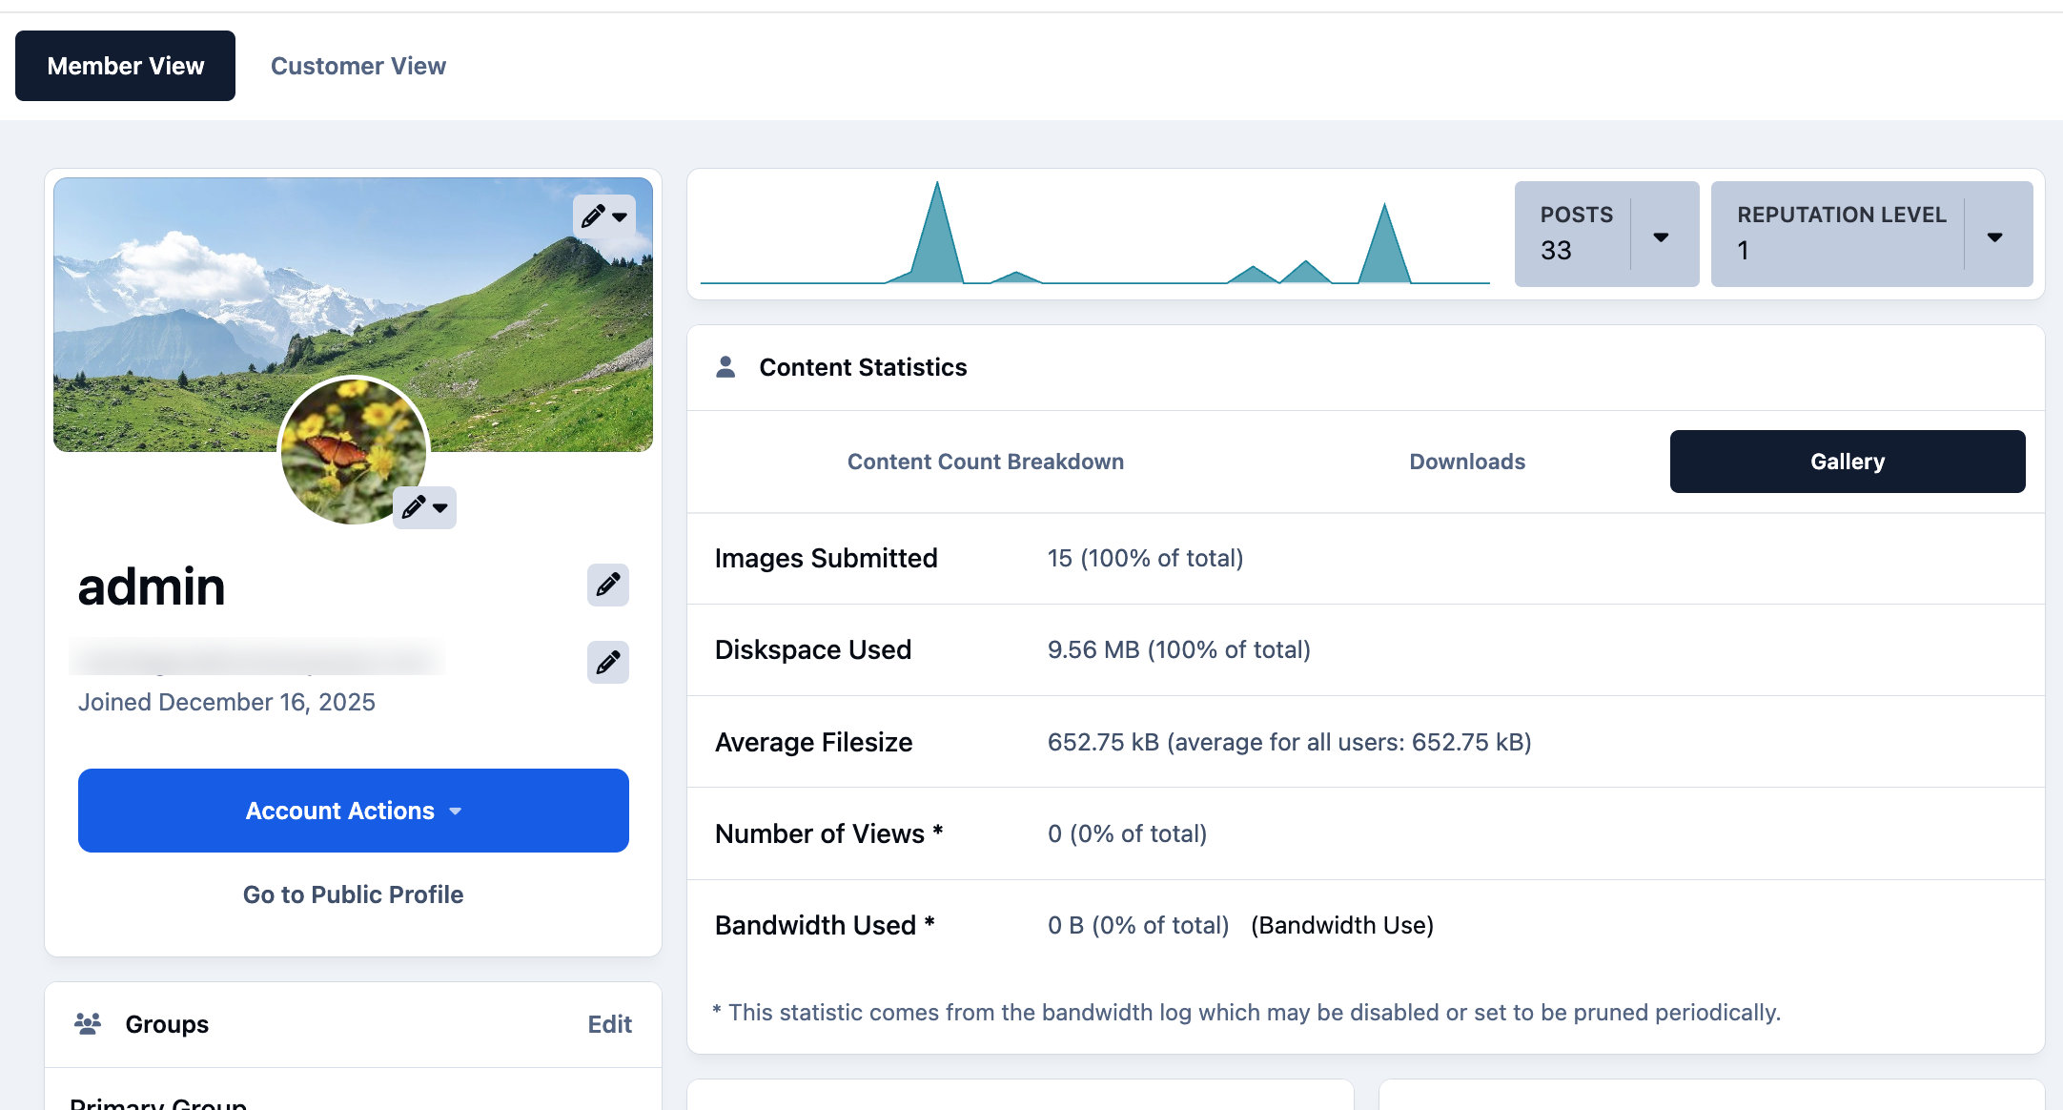
Task: Select the Gallery statistics tab
Action: pyautogui.click(x=1848, y=462)
